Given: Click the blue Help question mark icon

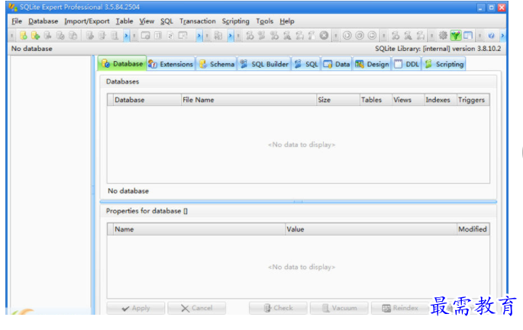Looking at the screenshot, I should 491,35.
